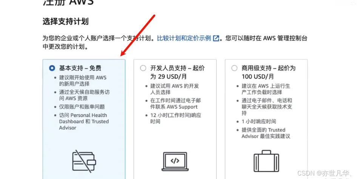This screenshot has width=357, height=179.
Task: Select the 基本支持 – 免费 radio button
Action: click(x=52, y=68)
